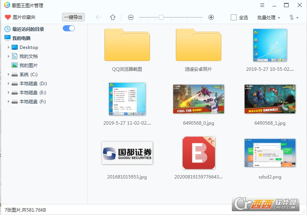Viewport: 307px width, 215px height.
Task: Click the zoom out minus icon
Action: coord(131,17)
